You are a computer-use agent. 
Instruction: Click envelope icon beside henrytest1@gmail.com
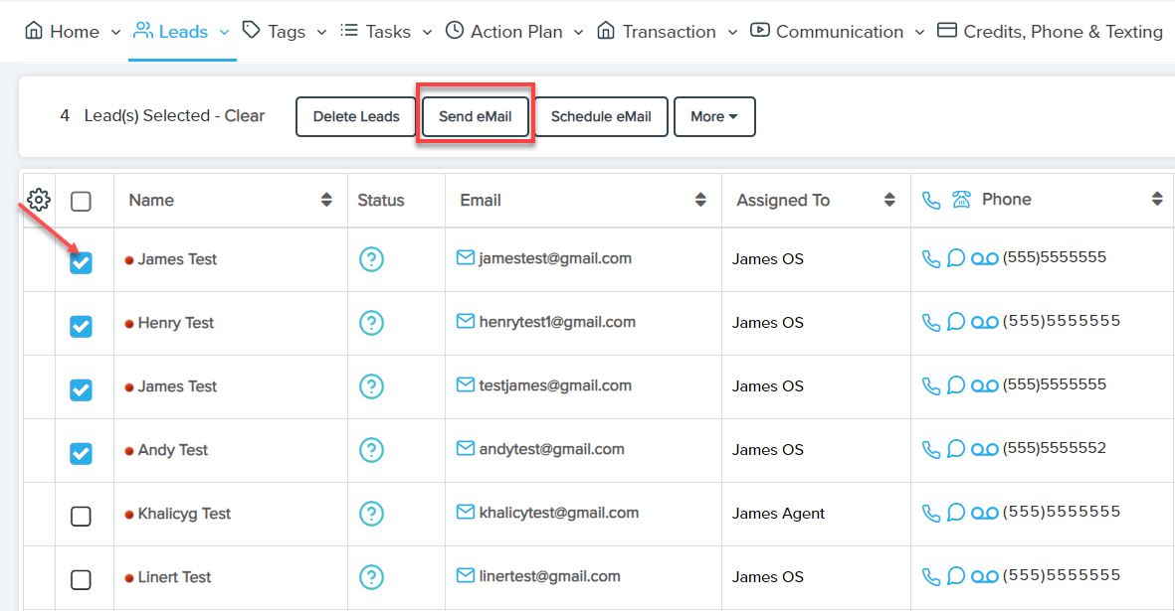click(x=465, y=322)
